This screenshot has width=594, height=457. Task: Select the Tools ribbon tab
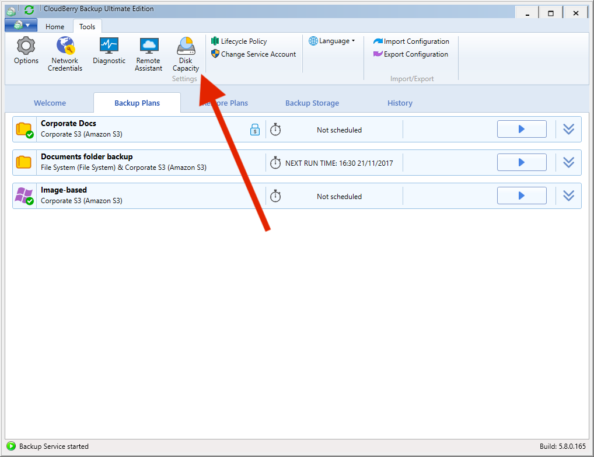87,26
